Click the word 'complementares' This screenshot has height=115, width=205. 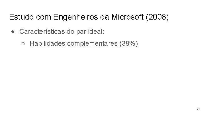click(x=92, y=44)
